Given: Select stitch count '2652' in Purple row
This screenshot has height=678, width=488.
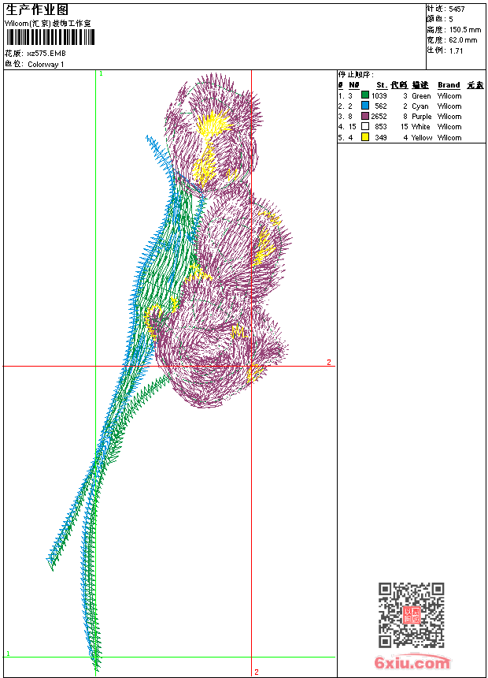Looking at the screenshot, I should 379,117.
